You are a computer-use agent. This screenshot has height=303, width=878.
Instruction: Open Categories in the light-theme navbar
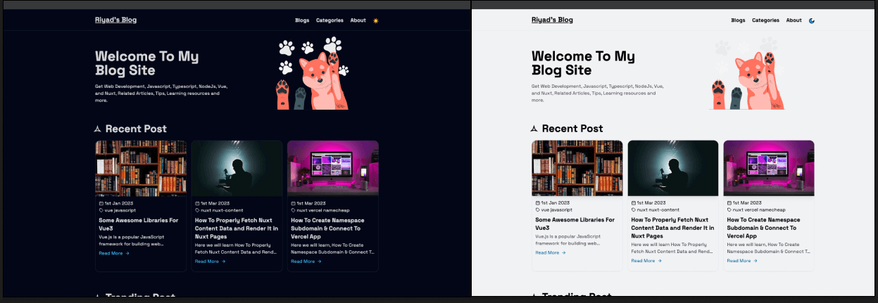[x=765, y=20]
